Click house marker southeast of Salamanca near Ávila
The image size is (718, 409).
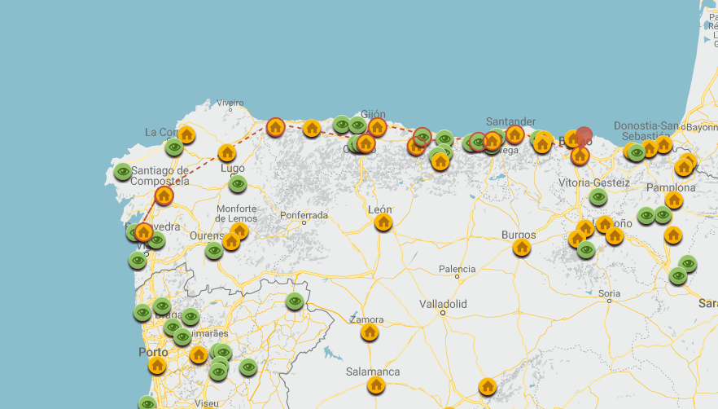pyautogui.click(x=487, y=387)
